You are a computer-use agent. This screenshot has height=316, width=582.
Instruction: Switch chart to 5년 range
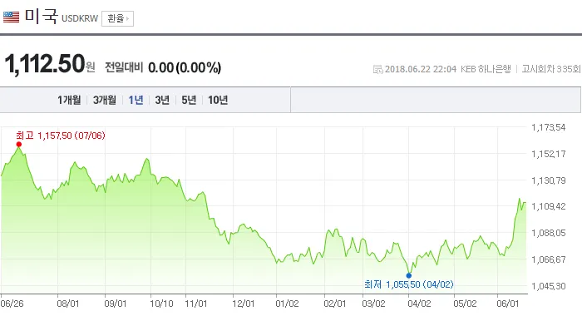click(x=189, y=100)
